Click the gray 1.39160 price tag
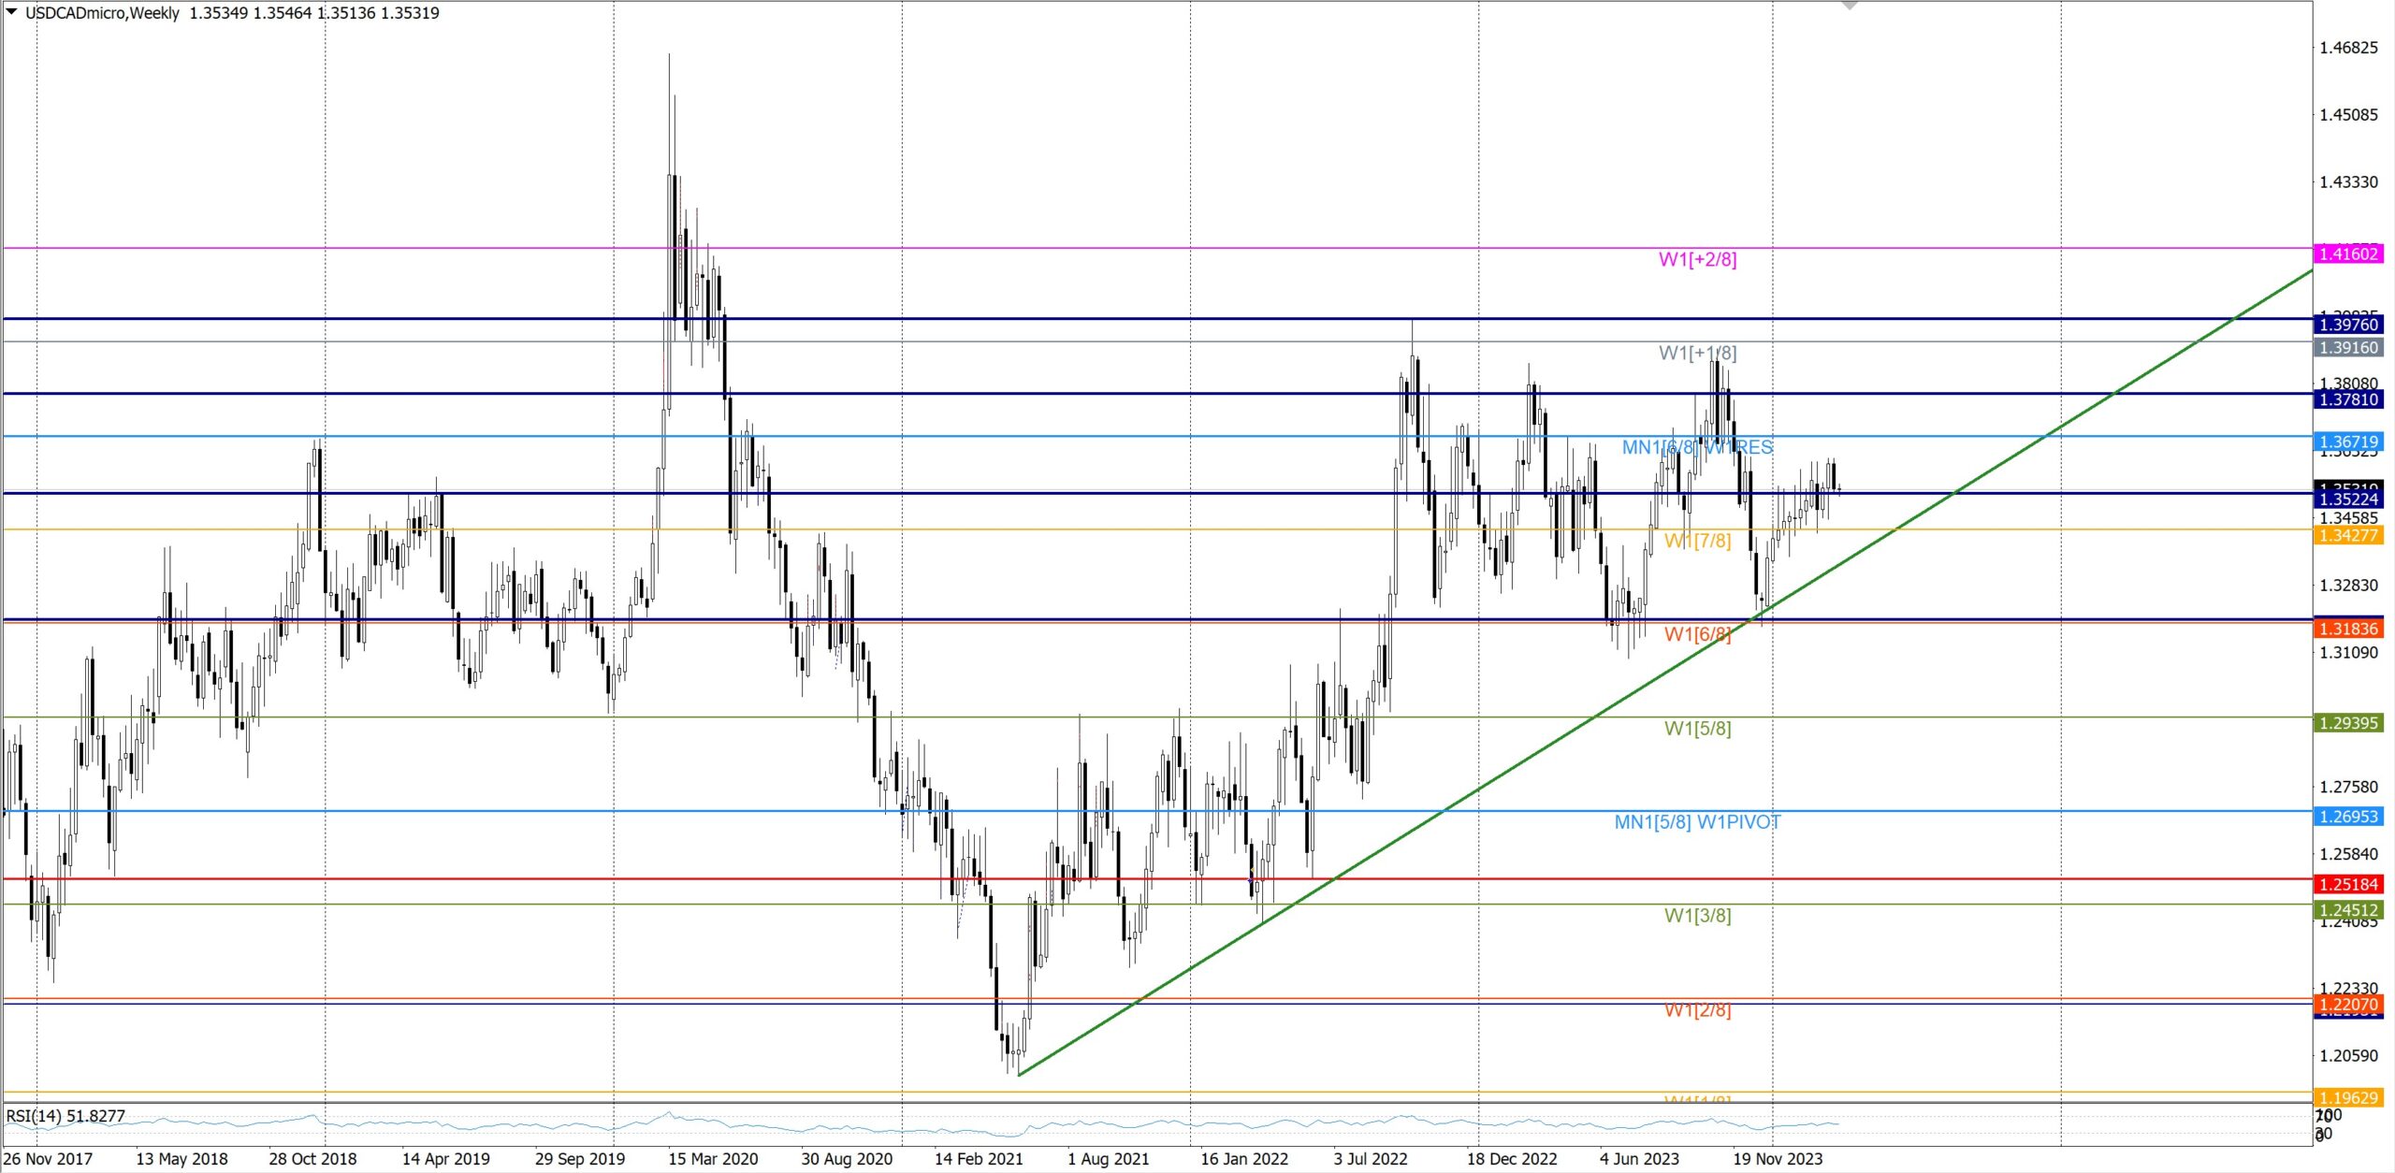Viewport: 2395px width, 1173px height. pos(2348,348)
